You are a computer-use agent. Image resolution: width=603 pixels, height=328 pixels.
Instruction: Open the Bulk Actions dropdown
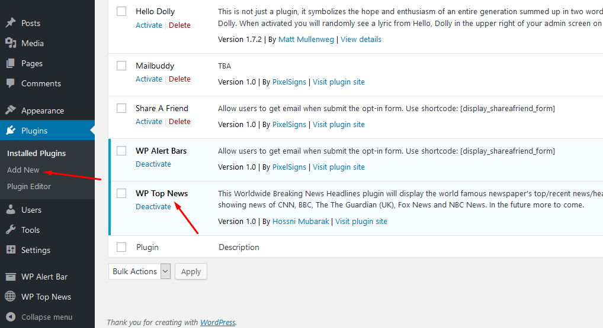click(x=140, y=271)
